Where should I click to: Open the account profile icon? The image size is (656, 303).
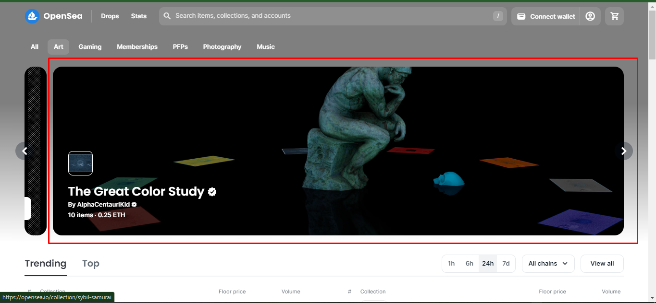[590, 16]
